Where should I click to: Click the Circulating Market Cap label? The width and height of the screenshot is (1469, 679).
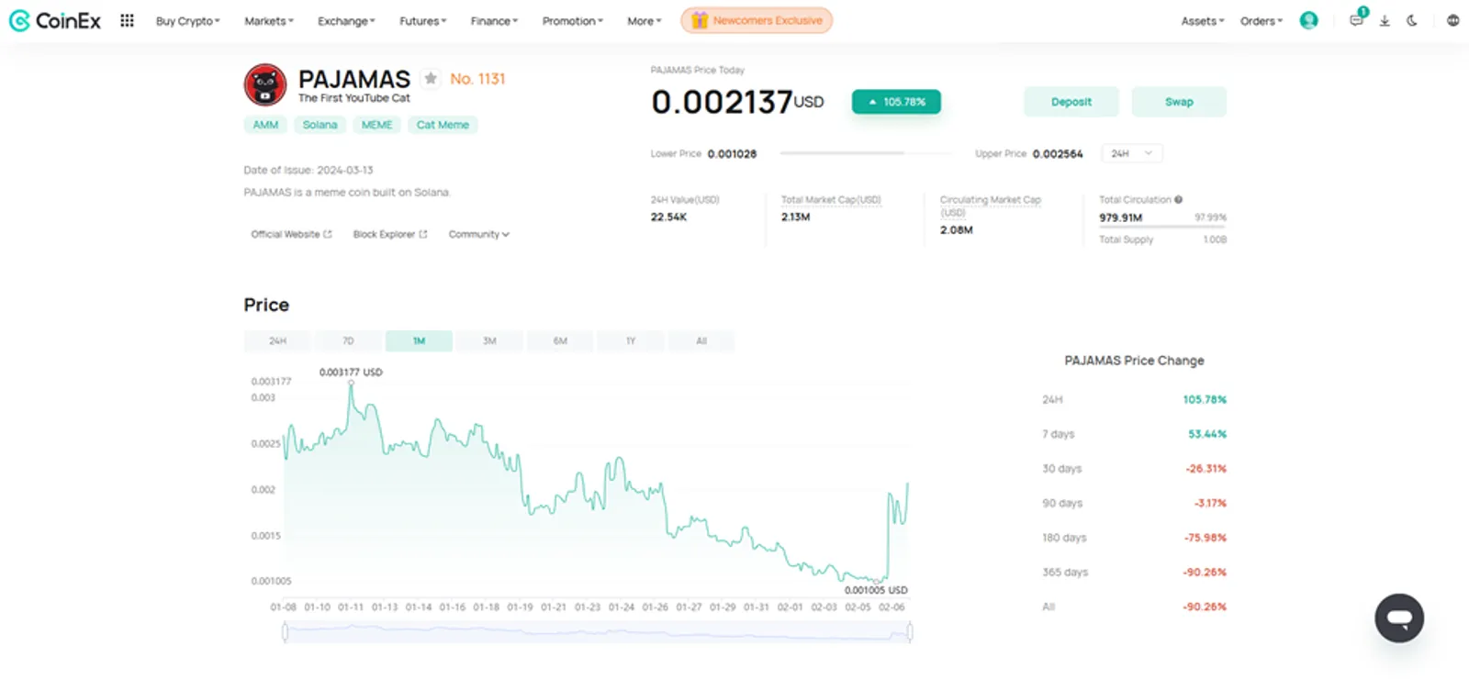click(991, 206)
